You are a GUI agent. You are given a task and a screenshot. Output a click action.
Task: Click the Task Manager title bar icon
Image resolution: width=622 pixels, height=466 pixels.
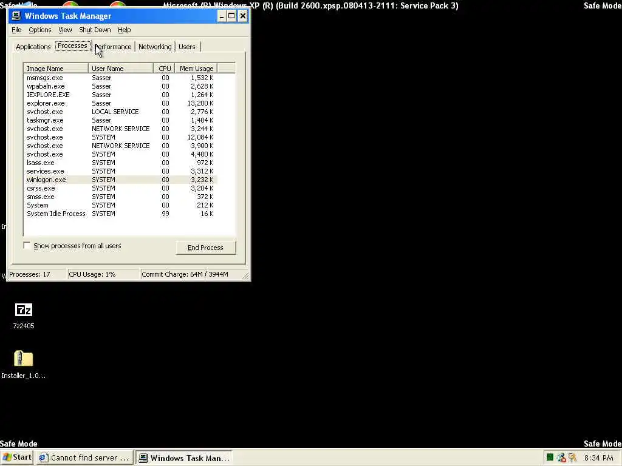tap(16, 16)
